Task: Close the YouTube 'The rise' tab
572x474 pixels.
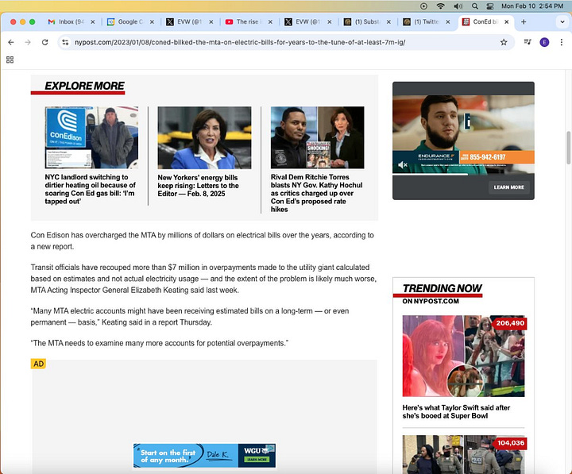Action: (x=270, y=22)
